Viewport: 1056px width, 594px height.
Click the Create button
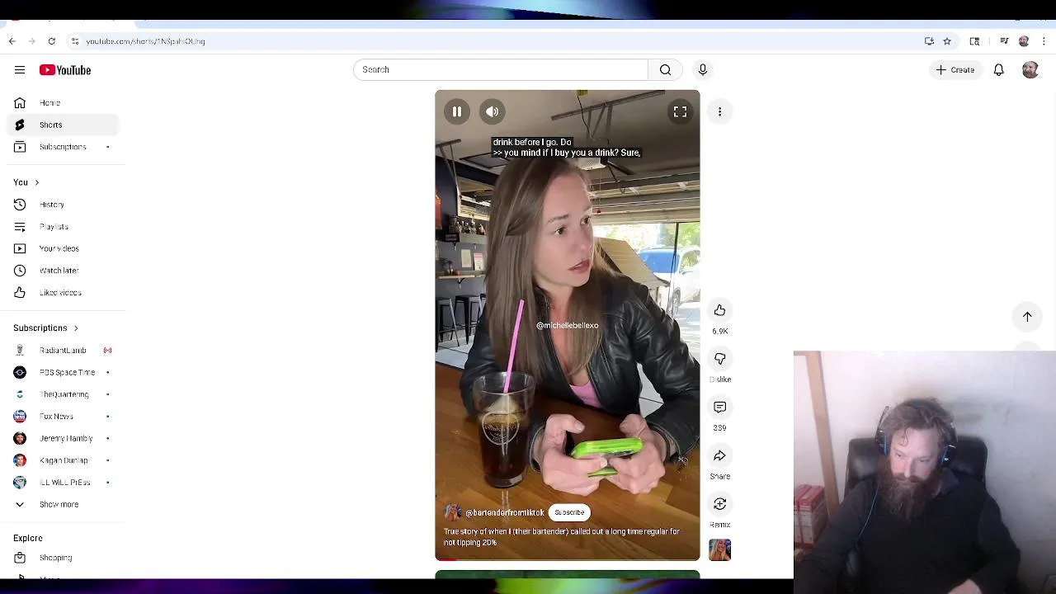(x=955, y=70)
